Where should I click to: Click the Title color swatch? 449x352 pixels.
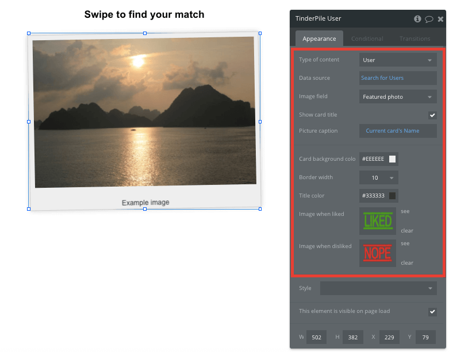392,196
